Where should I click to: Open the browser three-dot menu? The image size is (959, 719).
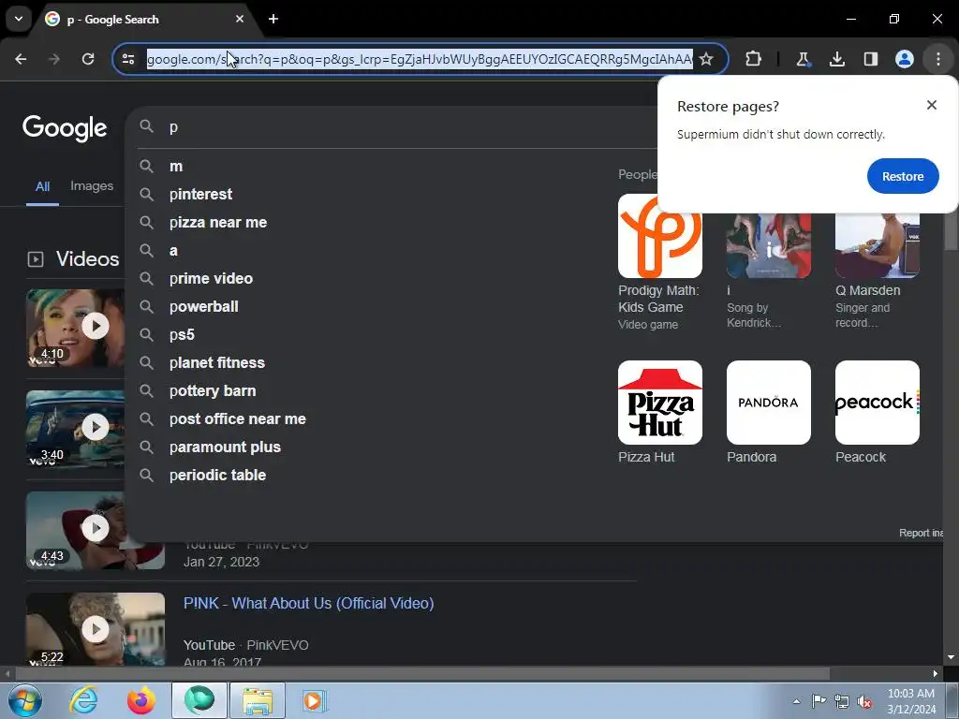pyautogui.click(x=938, y=59)
